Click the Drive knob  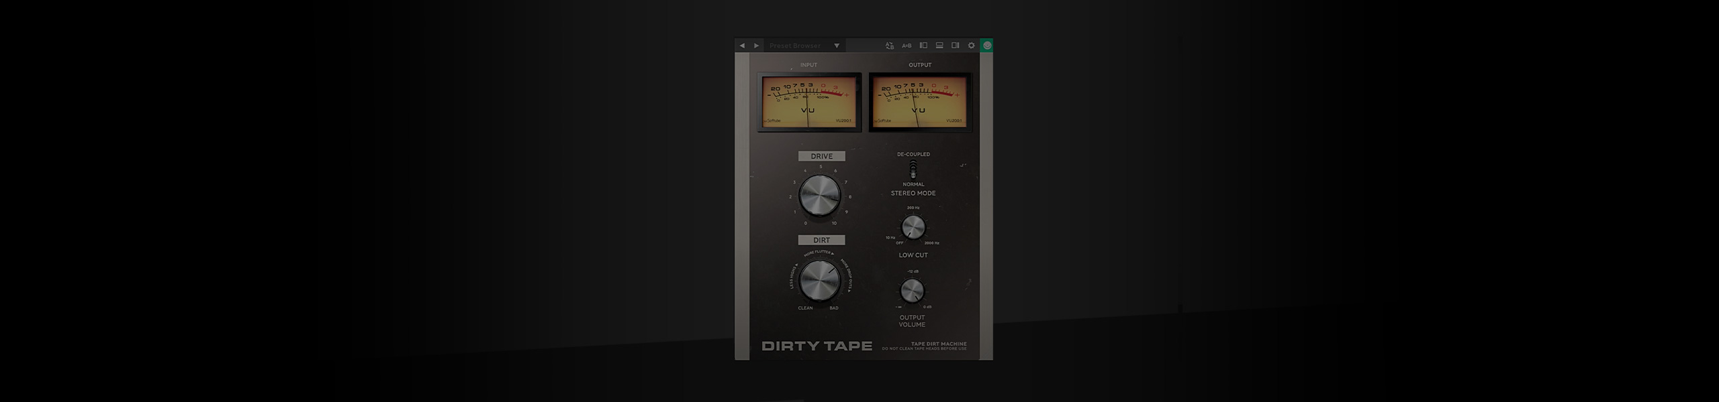tap(820, 195)
